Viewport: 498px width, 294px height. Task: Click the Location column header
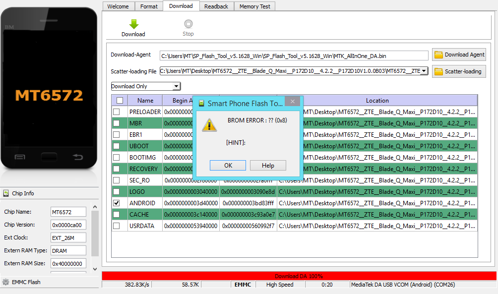pos(377,100)
